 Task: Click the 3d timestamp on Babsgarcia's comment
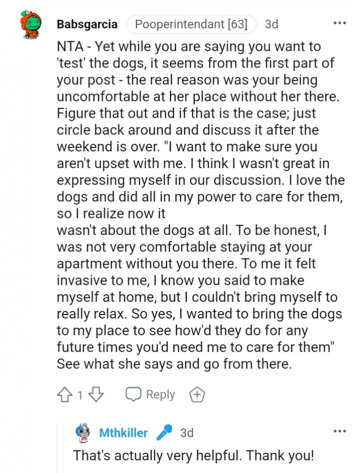pyautogui.click(x=271, y=24)
